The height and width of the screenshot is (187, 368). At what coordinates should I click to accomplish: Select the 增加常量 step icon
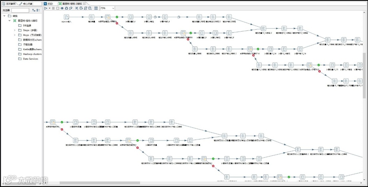(92, 17)
